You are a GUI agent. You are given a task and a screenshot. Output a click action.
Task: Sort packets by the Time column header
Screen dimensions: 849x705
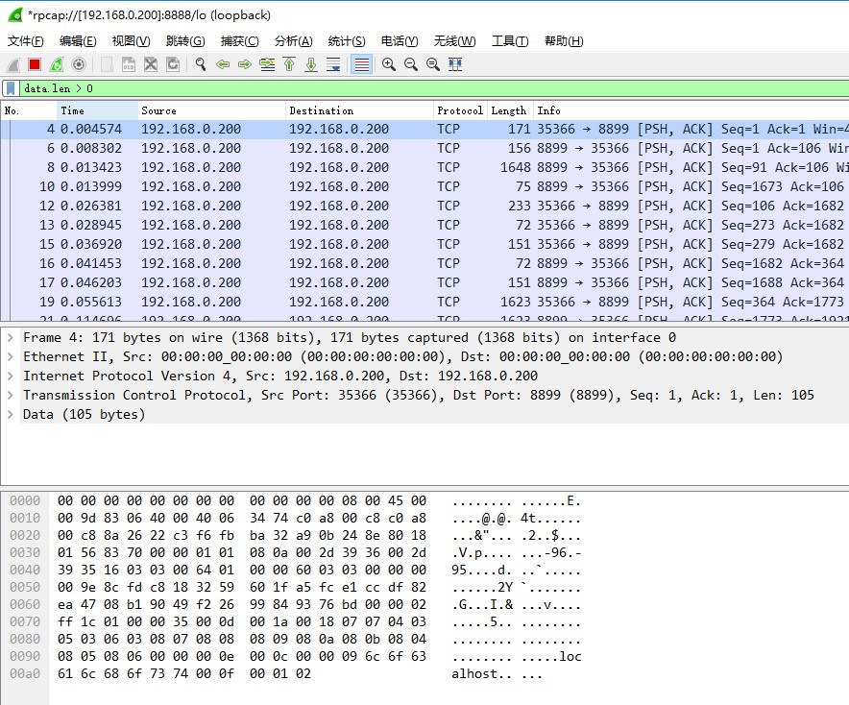(96, 110)
